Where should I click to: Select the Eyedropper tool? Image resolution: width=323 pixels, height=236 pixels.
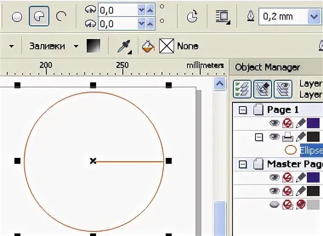point(124,47)
